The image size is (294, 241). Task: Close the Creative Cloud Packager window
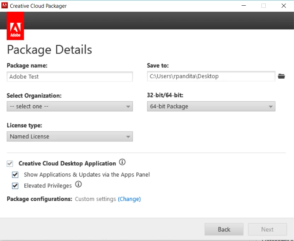point(284,6)
